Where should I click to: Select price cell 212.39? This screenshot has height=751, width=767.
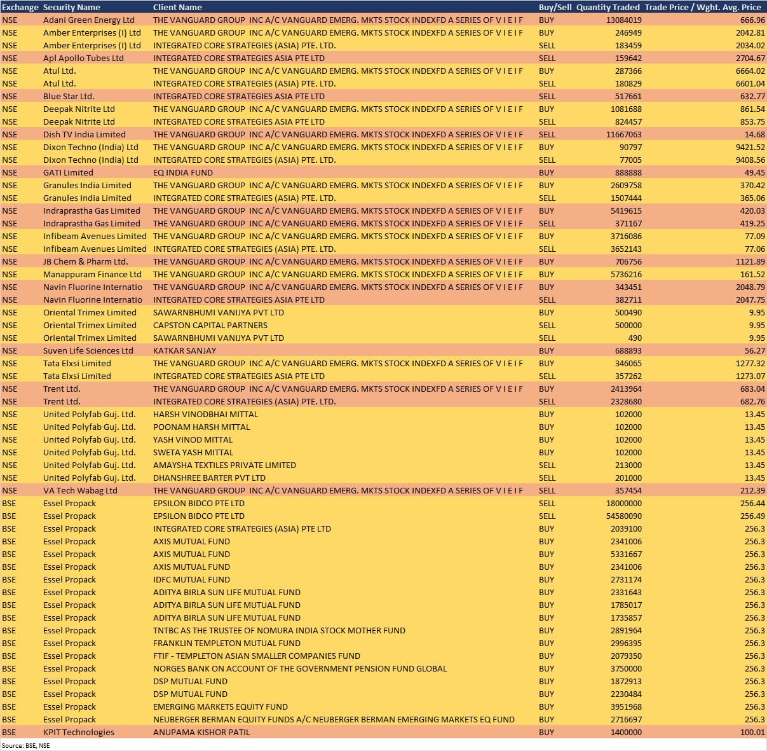click(752, 490)
